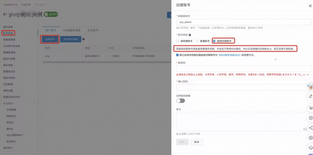Open the RDS服务等级协议 link

[228, 55]
